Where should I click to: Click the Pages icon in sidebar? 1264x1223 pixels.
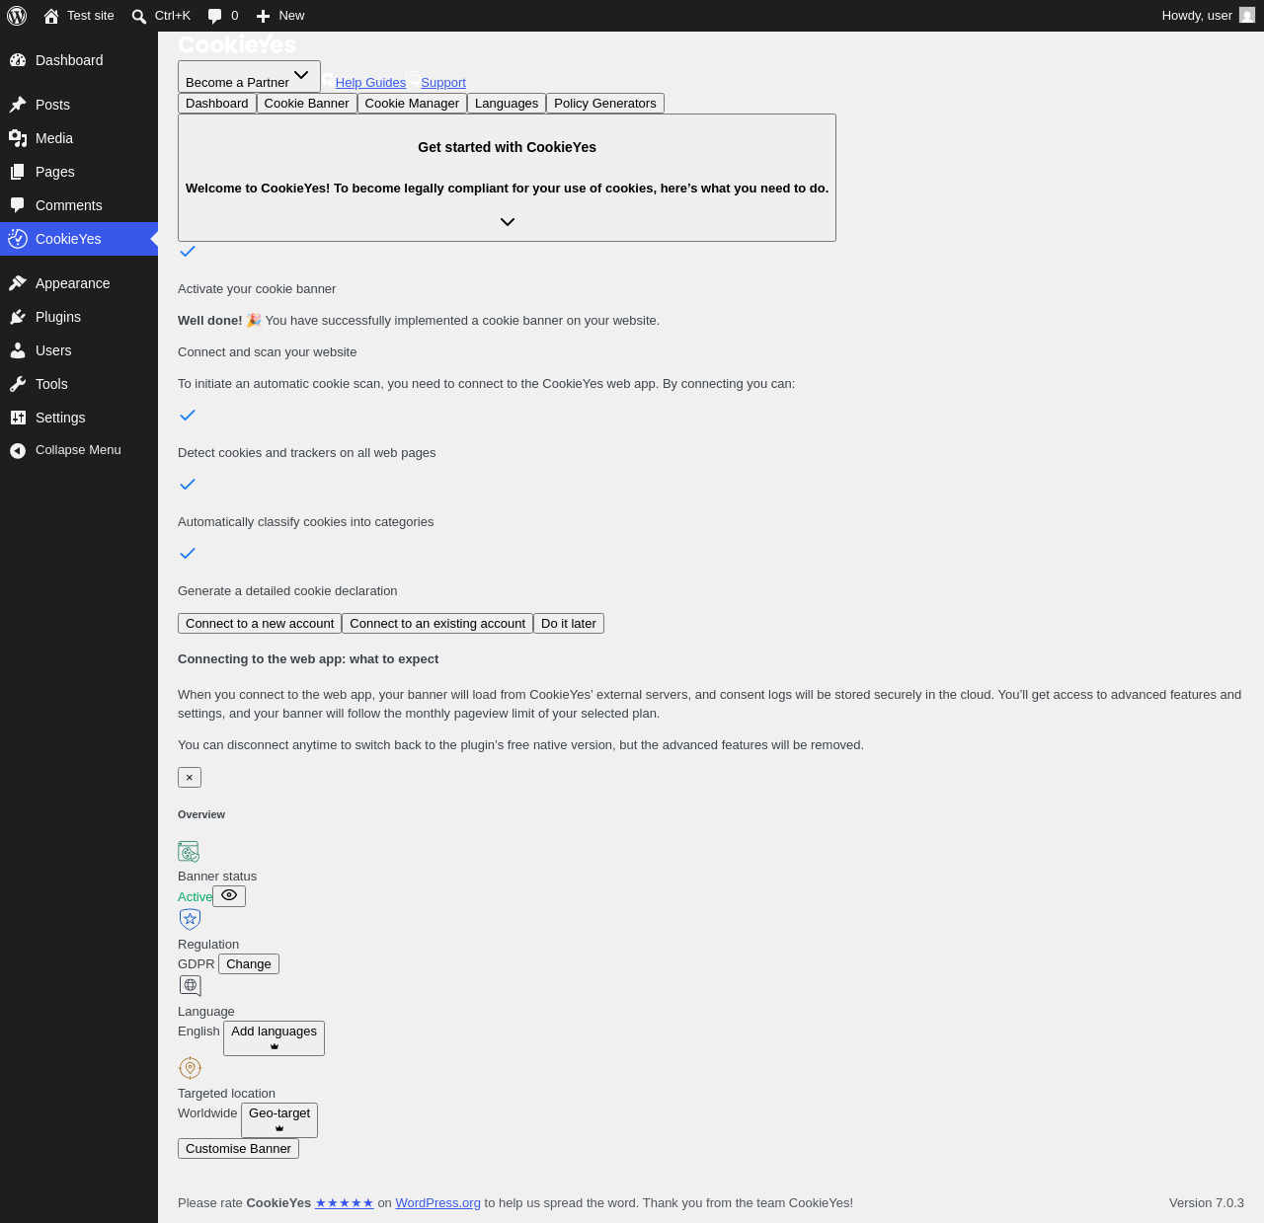pyautogui.click(x=18, y=172)
